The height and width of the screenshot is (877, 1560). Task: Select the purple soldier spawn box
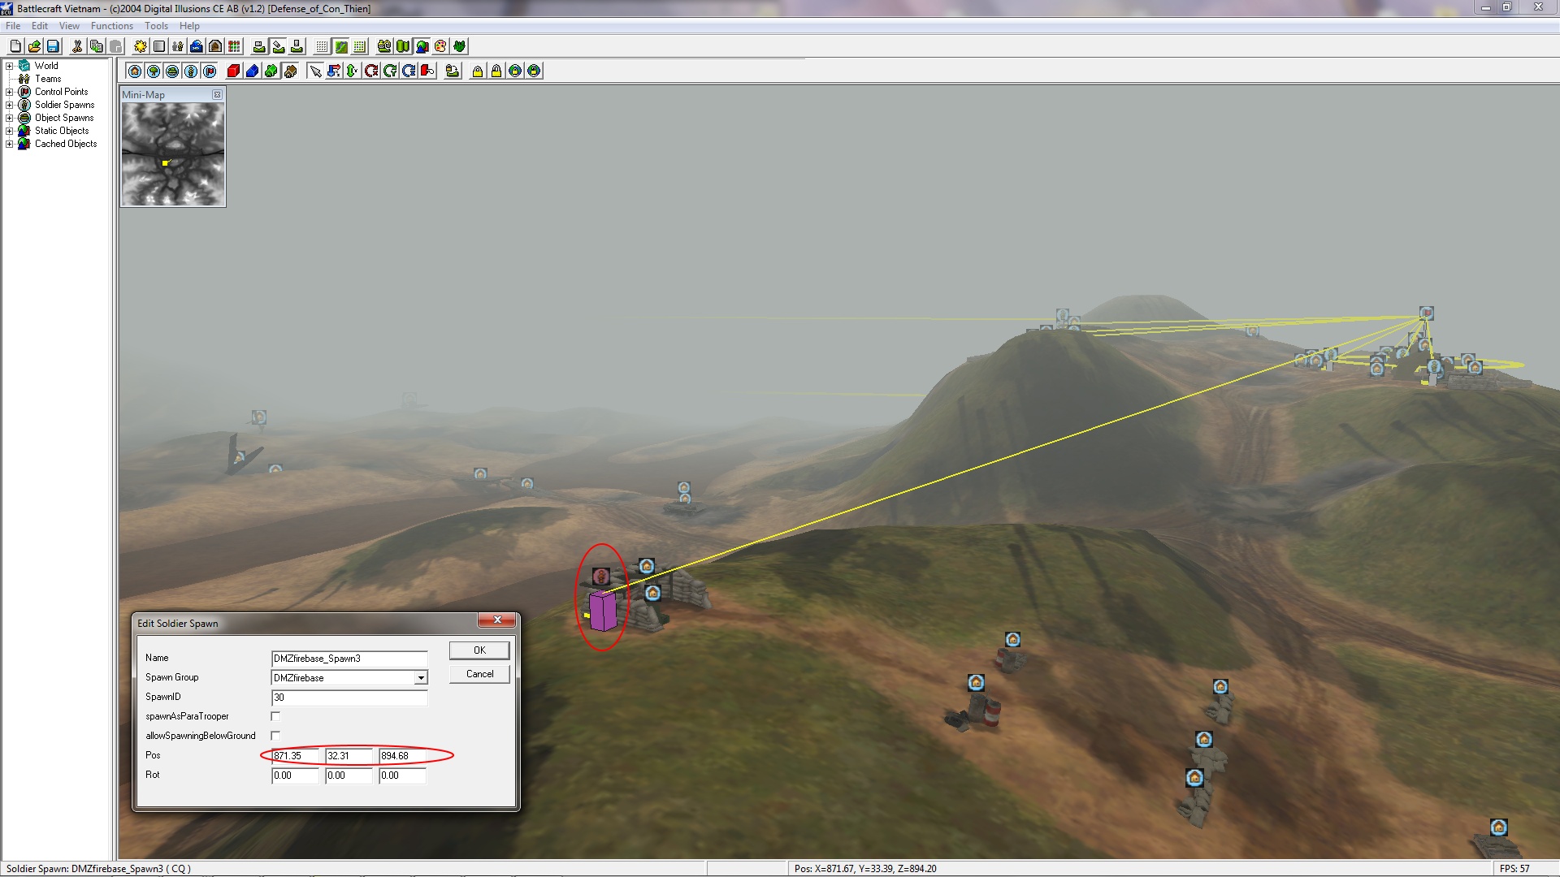(x=602, y=611)
